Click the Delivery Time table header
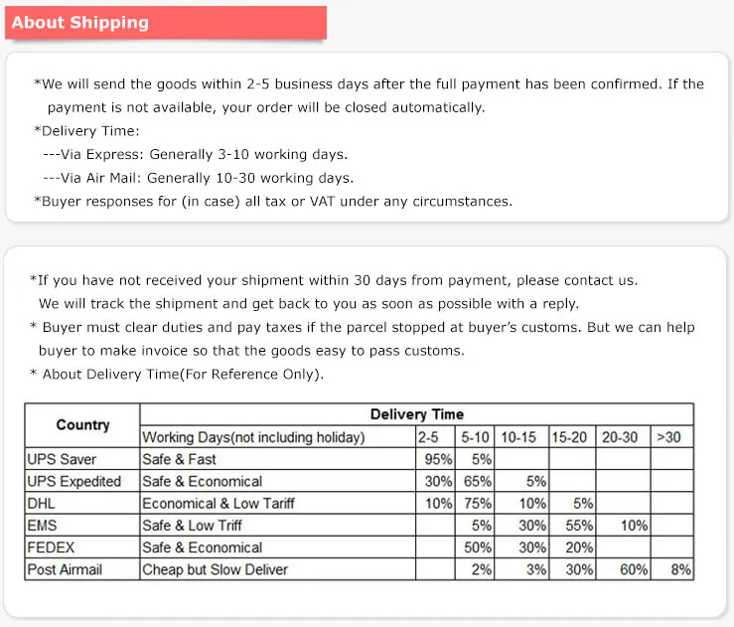This screenshot has height=627, width=734. tap(416, 414)
